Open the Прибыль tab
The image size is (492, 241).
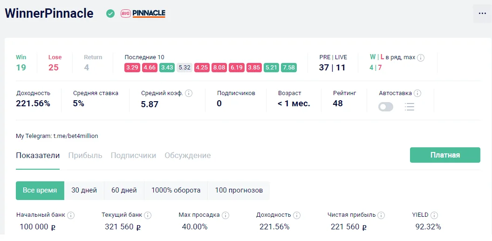[x=85, y=156]
